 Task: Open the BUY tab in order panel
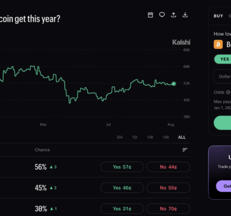pyautogui.click(x=219, y=16)
